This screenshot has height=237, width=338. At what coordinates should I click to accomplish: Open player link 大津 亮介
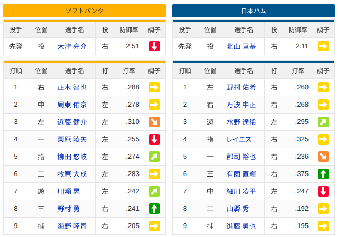tap(72, 46)
